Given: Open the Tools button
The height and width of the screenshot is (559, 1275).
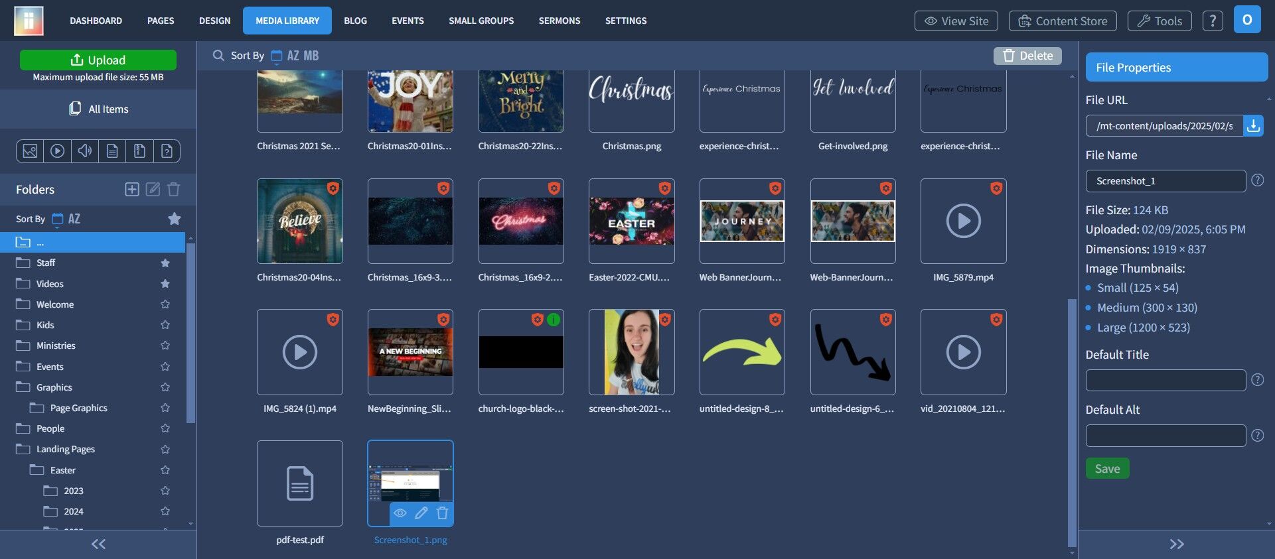Looking at the screenshot, I should [1160, 21].
